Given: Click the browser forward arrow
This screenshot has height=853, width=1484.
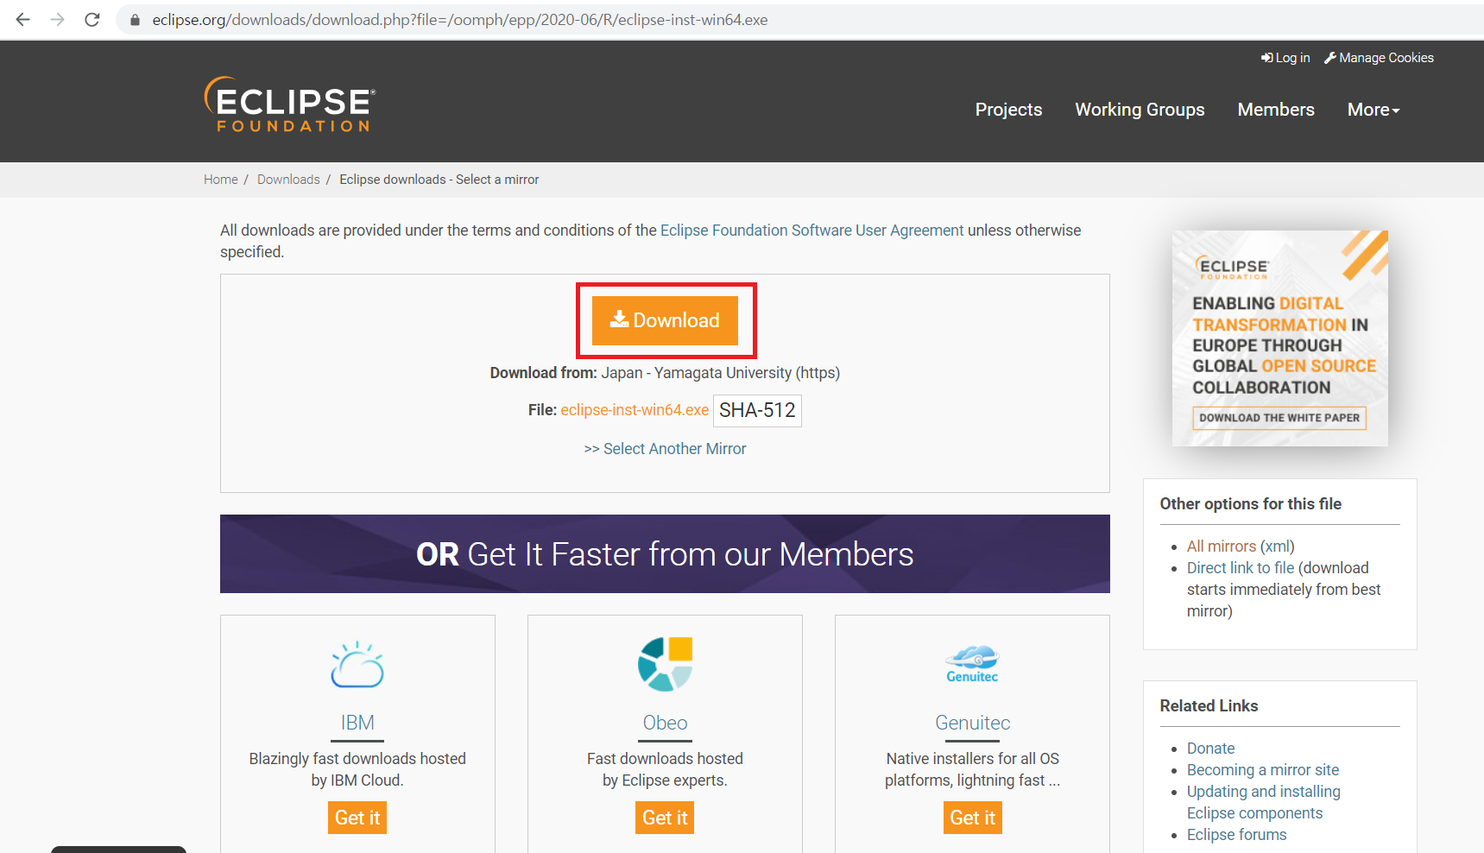Looking at the screenshot, I should click(58, 19).
